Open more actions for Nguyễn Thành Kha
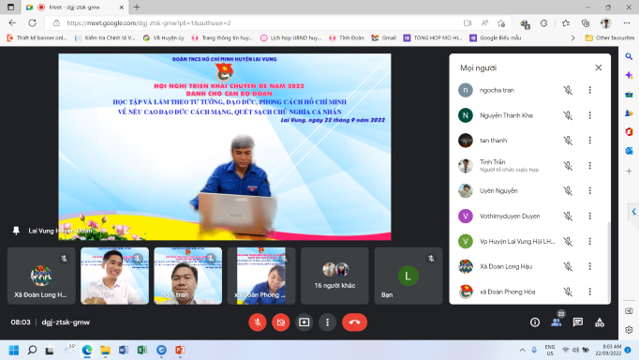This screenshot has width=639, height=360. (589, 115)
